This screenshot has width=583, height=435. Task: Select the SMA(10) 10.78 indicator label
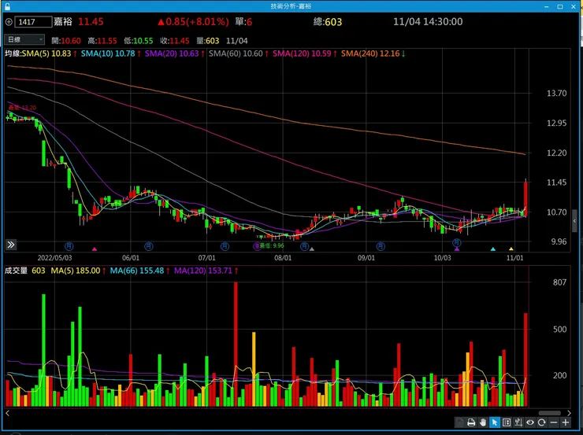coord(108,53)
